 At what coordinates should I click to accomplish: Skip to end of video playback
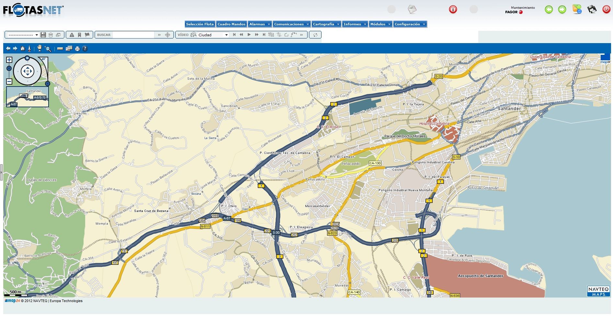264,35
